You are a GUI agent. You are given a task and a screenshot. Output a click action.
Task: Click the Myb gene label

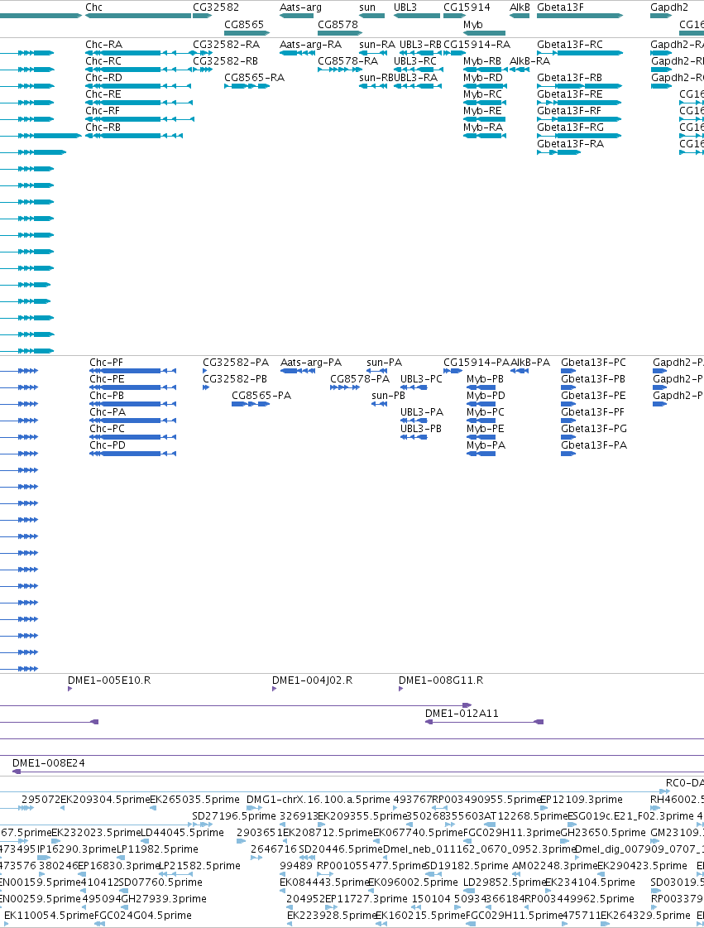point(472,24)
